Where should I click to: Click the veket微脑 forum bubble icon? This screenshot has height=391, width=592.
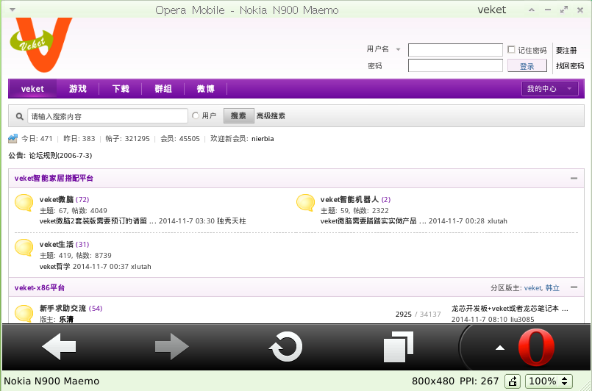click(24, 203)
